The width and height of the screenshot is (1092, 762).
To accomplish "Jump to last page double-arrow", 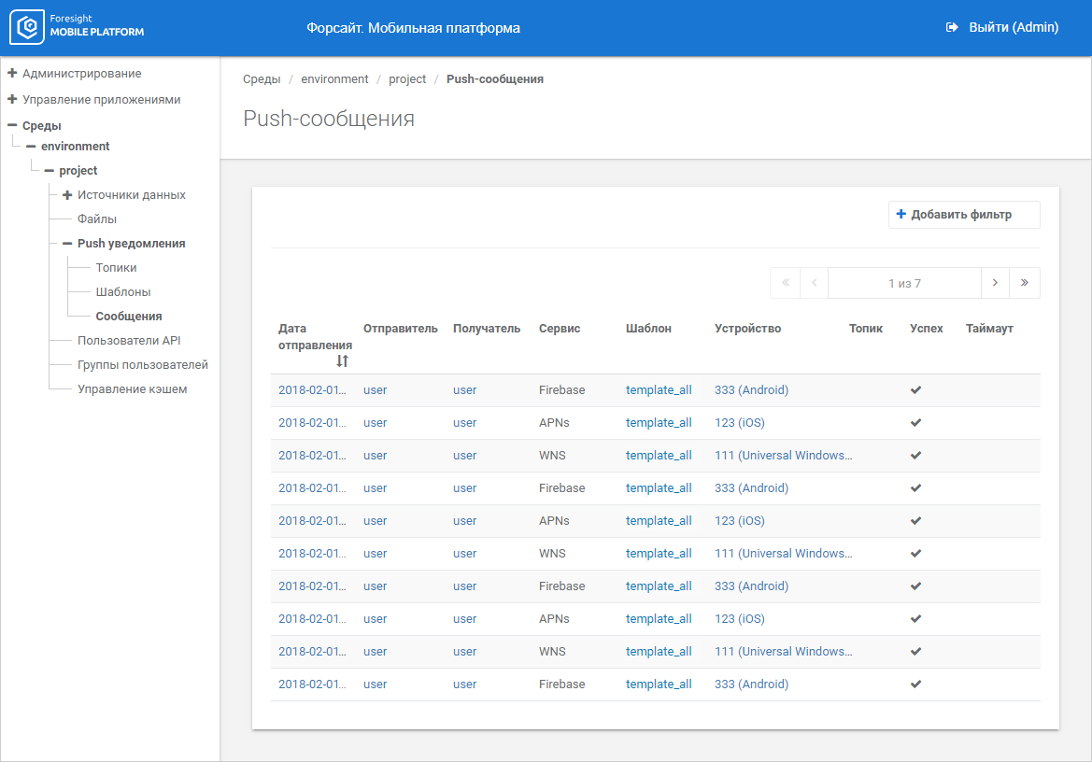I will [x=1025, y=283].
